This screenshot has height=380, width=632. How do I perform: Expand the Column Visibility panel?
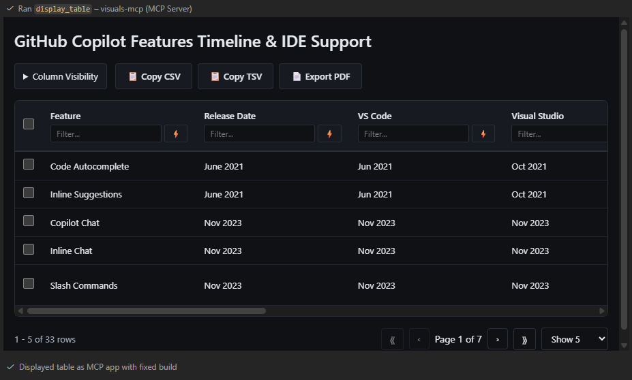click(61, 76)
